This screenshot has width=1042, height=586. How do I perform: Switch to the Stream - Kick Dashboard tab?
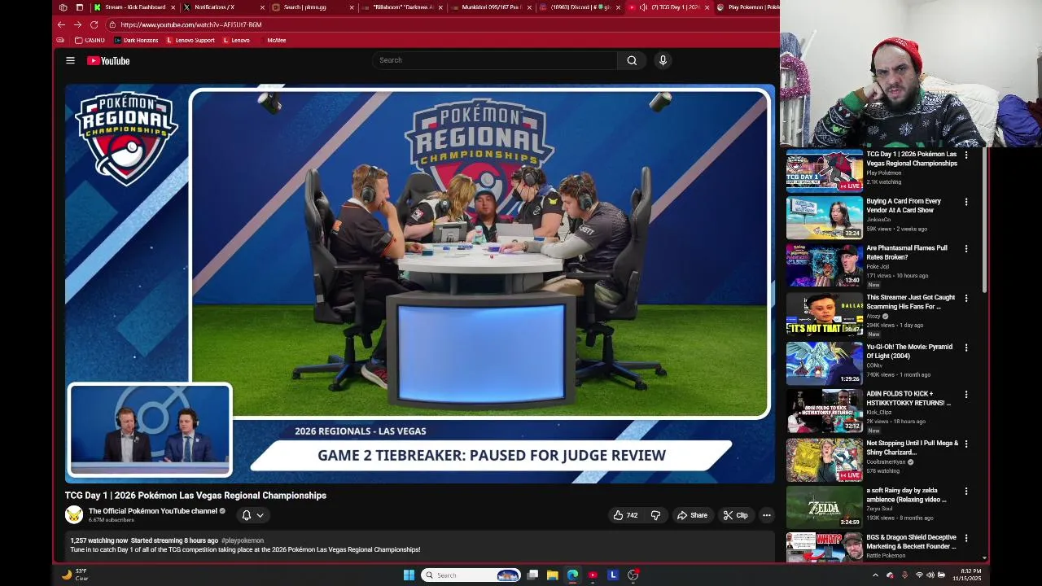tap(134, 7)
